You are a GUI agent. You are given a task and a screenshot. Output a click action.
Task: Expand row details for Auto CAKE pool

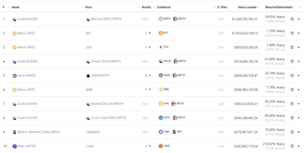point(299,146)
